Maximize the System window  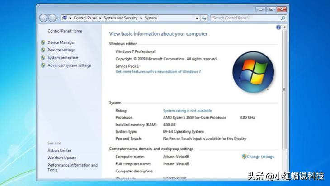click(271, 9)
